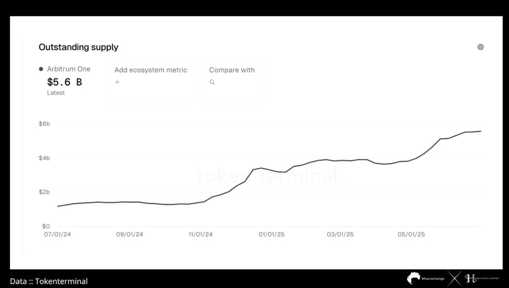The image size is (509, 288).
Task: Click the $6b y-axis label
Action: click(45, 123)
